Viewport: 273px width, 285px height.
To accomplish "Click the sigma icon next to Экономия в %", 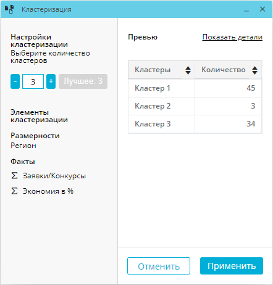I will 14,191.
